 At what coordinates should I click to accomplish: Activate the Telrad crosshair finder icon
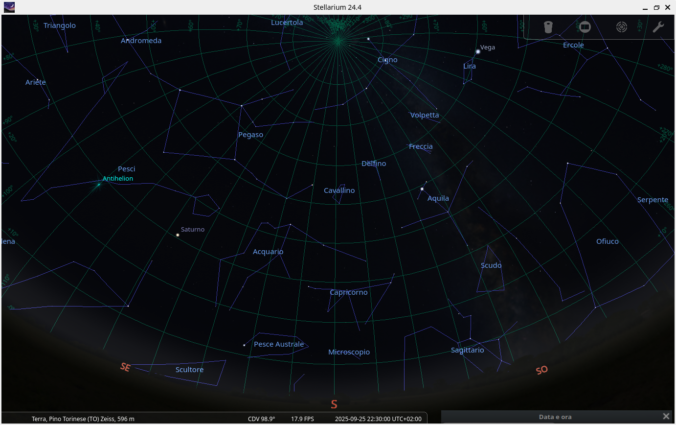click(x=622, y=27)
